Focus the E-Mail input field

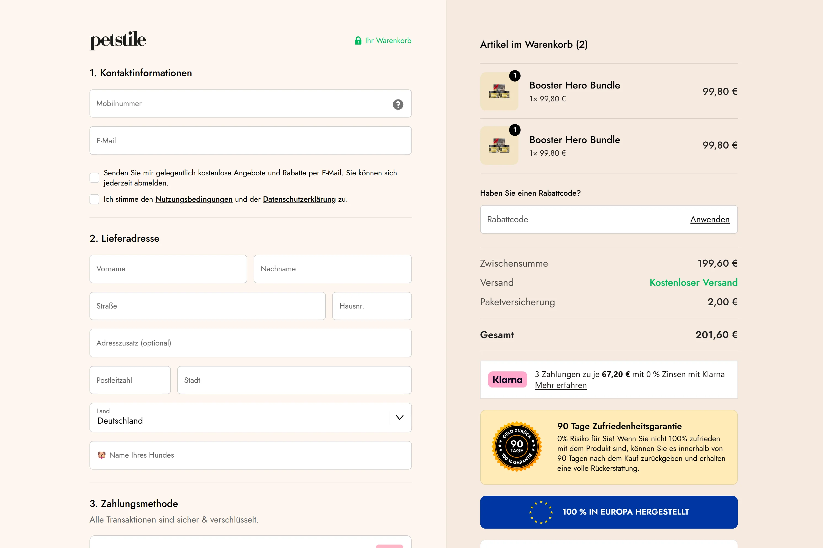click(250, 141)
